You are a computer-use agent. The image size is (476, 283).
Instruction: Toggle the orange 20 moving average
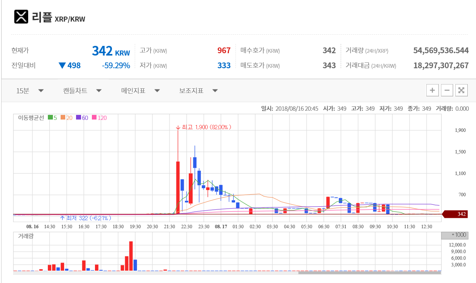click(66, 118)
